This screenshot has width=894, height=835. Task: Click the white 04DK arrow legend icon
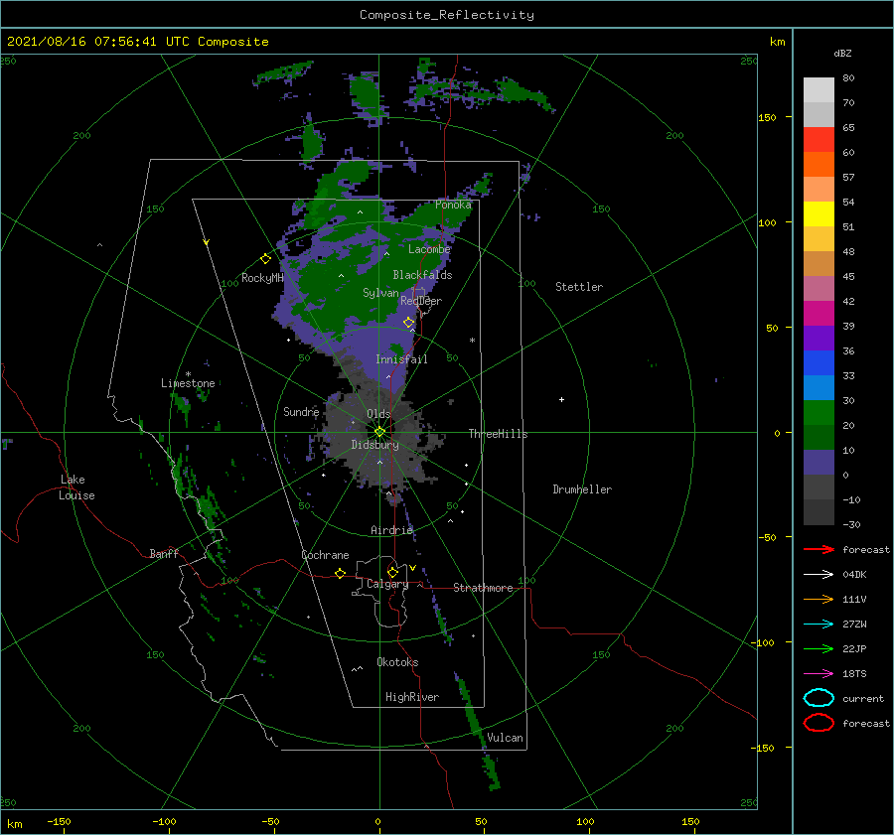[x=819, y=575]
